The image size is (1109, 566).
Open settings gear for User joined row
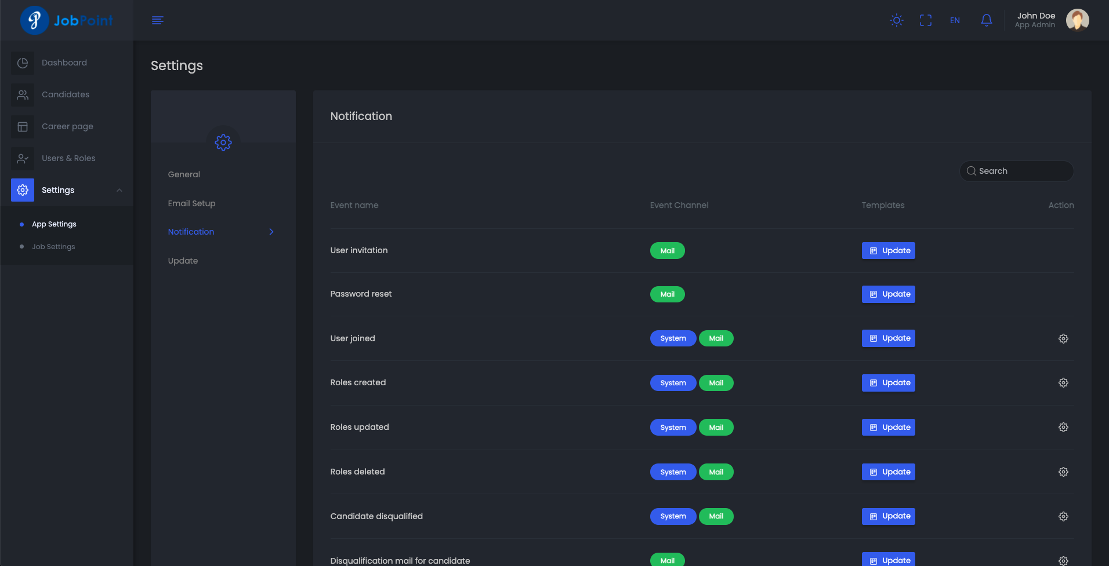point(1063,338)
